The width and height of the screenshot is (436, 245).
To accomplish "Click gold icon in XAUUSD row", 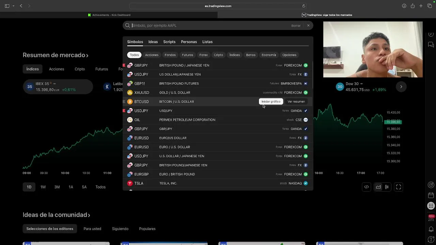I will click(x=130, y=93).
